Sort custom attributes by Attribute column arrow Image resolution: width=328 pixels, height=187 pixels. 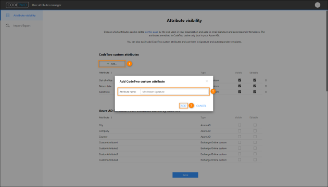pos(111,73)
